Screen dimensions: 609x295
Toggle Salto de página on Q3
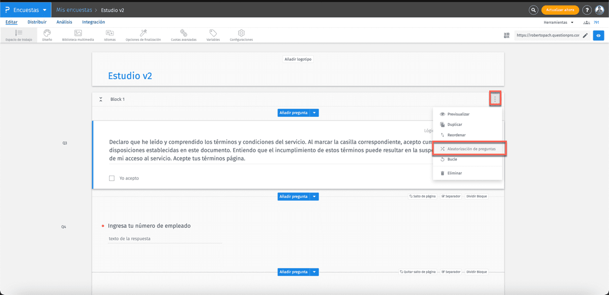(x=422, y=196)
